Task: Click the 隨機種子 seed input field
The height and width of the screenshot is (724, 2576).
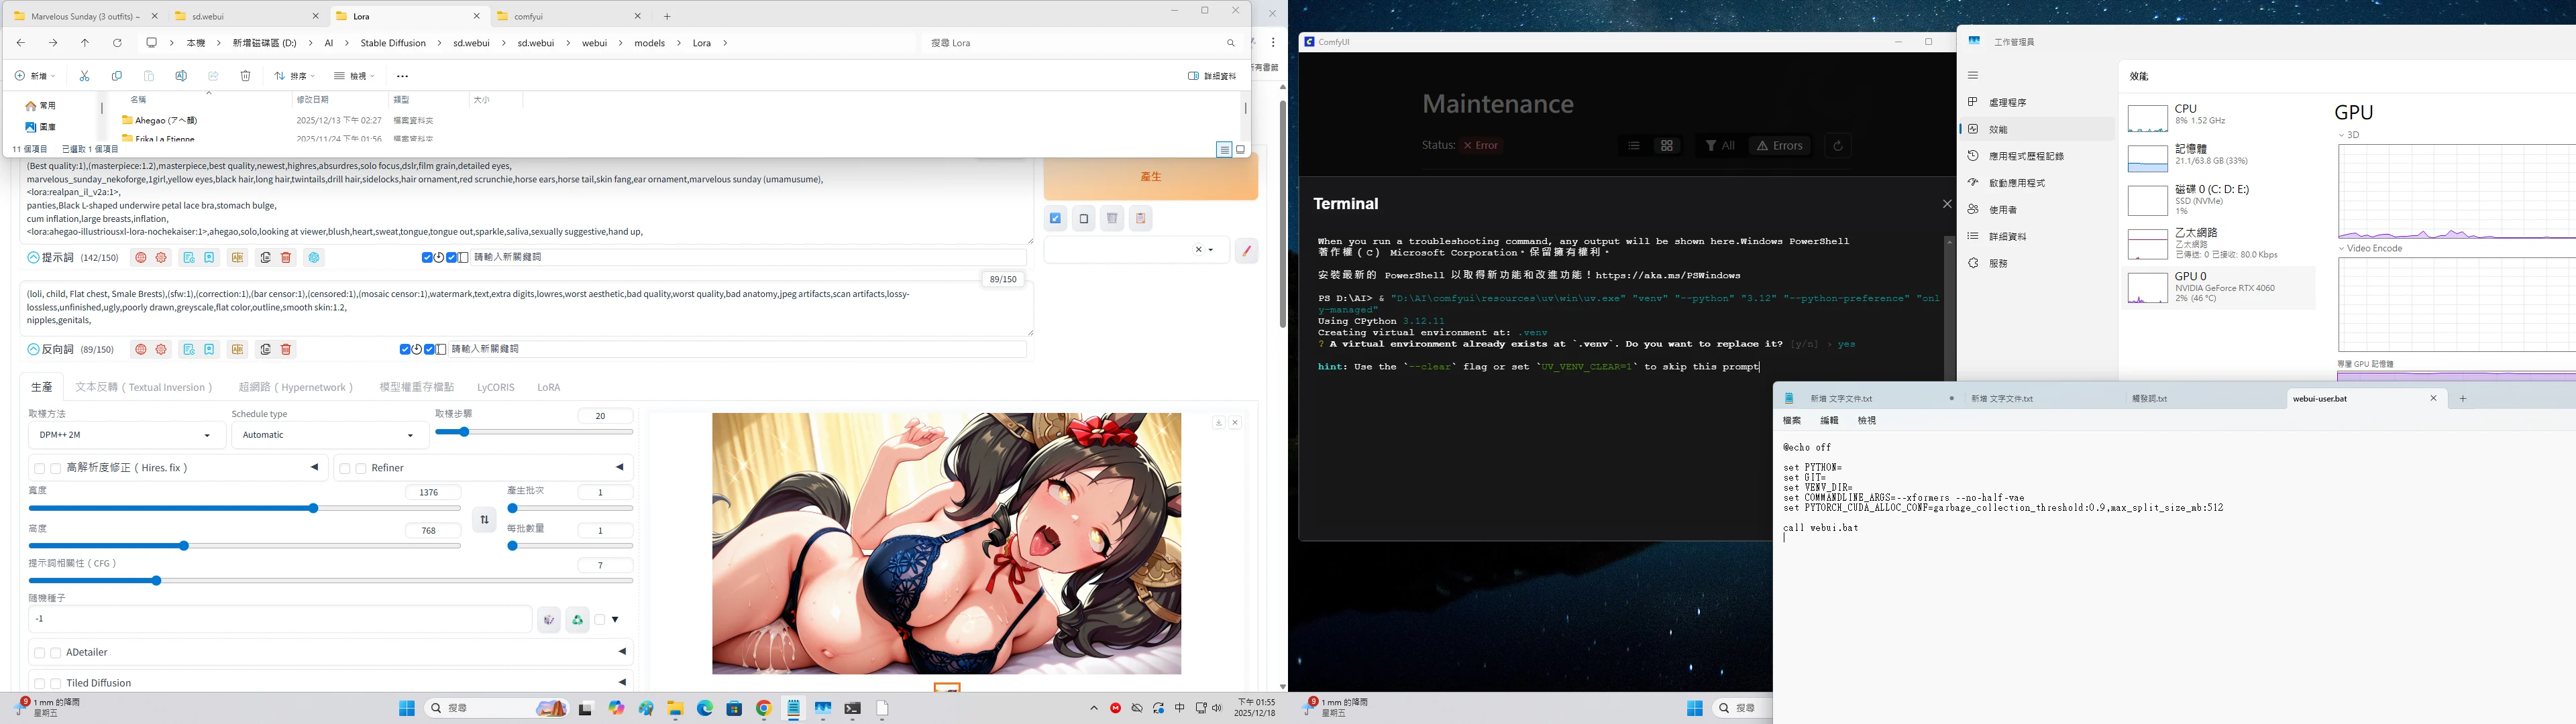Action: (x=280, y=619)
